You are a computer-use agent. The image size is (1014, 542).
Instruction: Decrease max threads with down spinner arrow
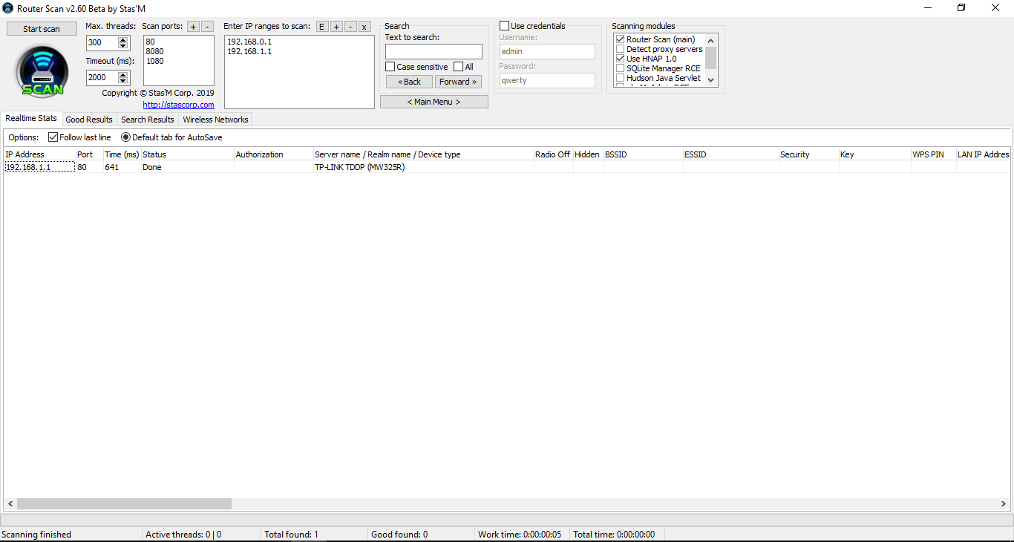pyautogui.click(x=123, y=46)
